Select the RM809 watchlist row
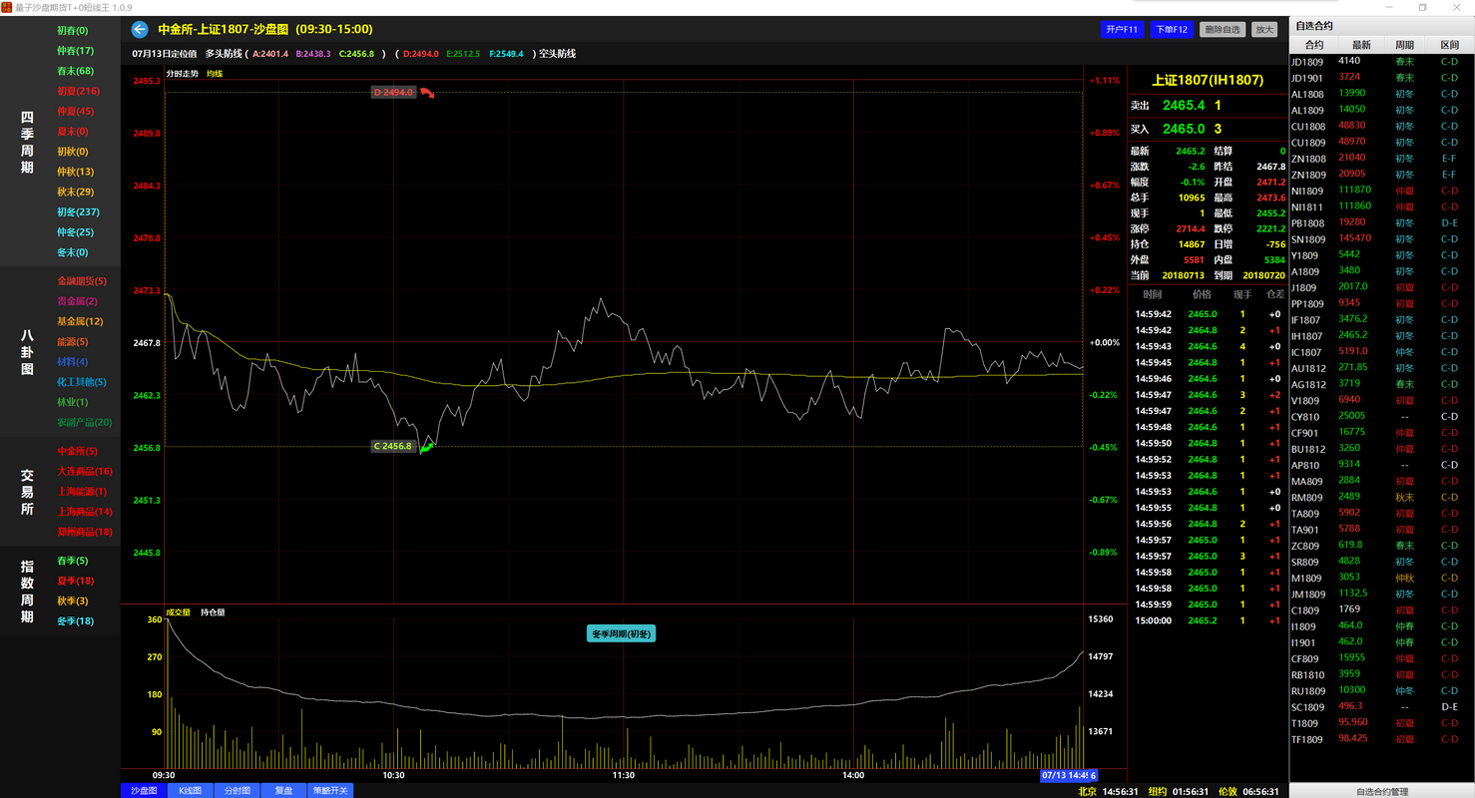The image size is (1475, 798). tap(1381, 497)
